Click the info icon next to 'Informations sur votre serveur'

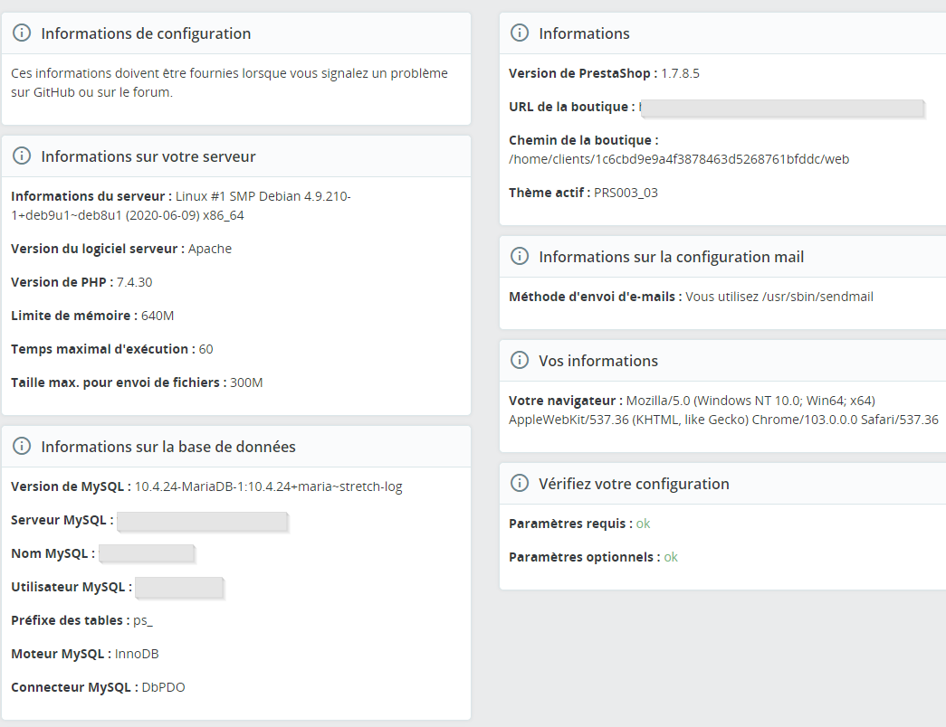[x=22, y=156]
